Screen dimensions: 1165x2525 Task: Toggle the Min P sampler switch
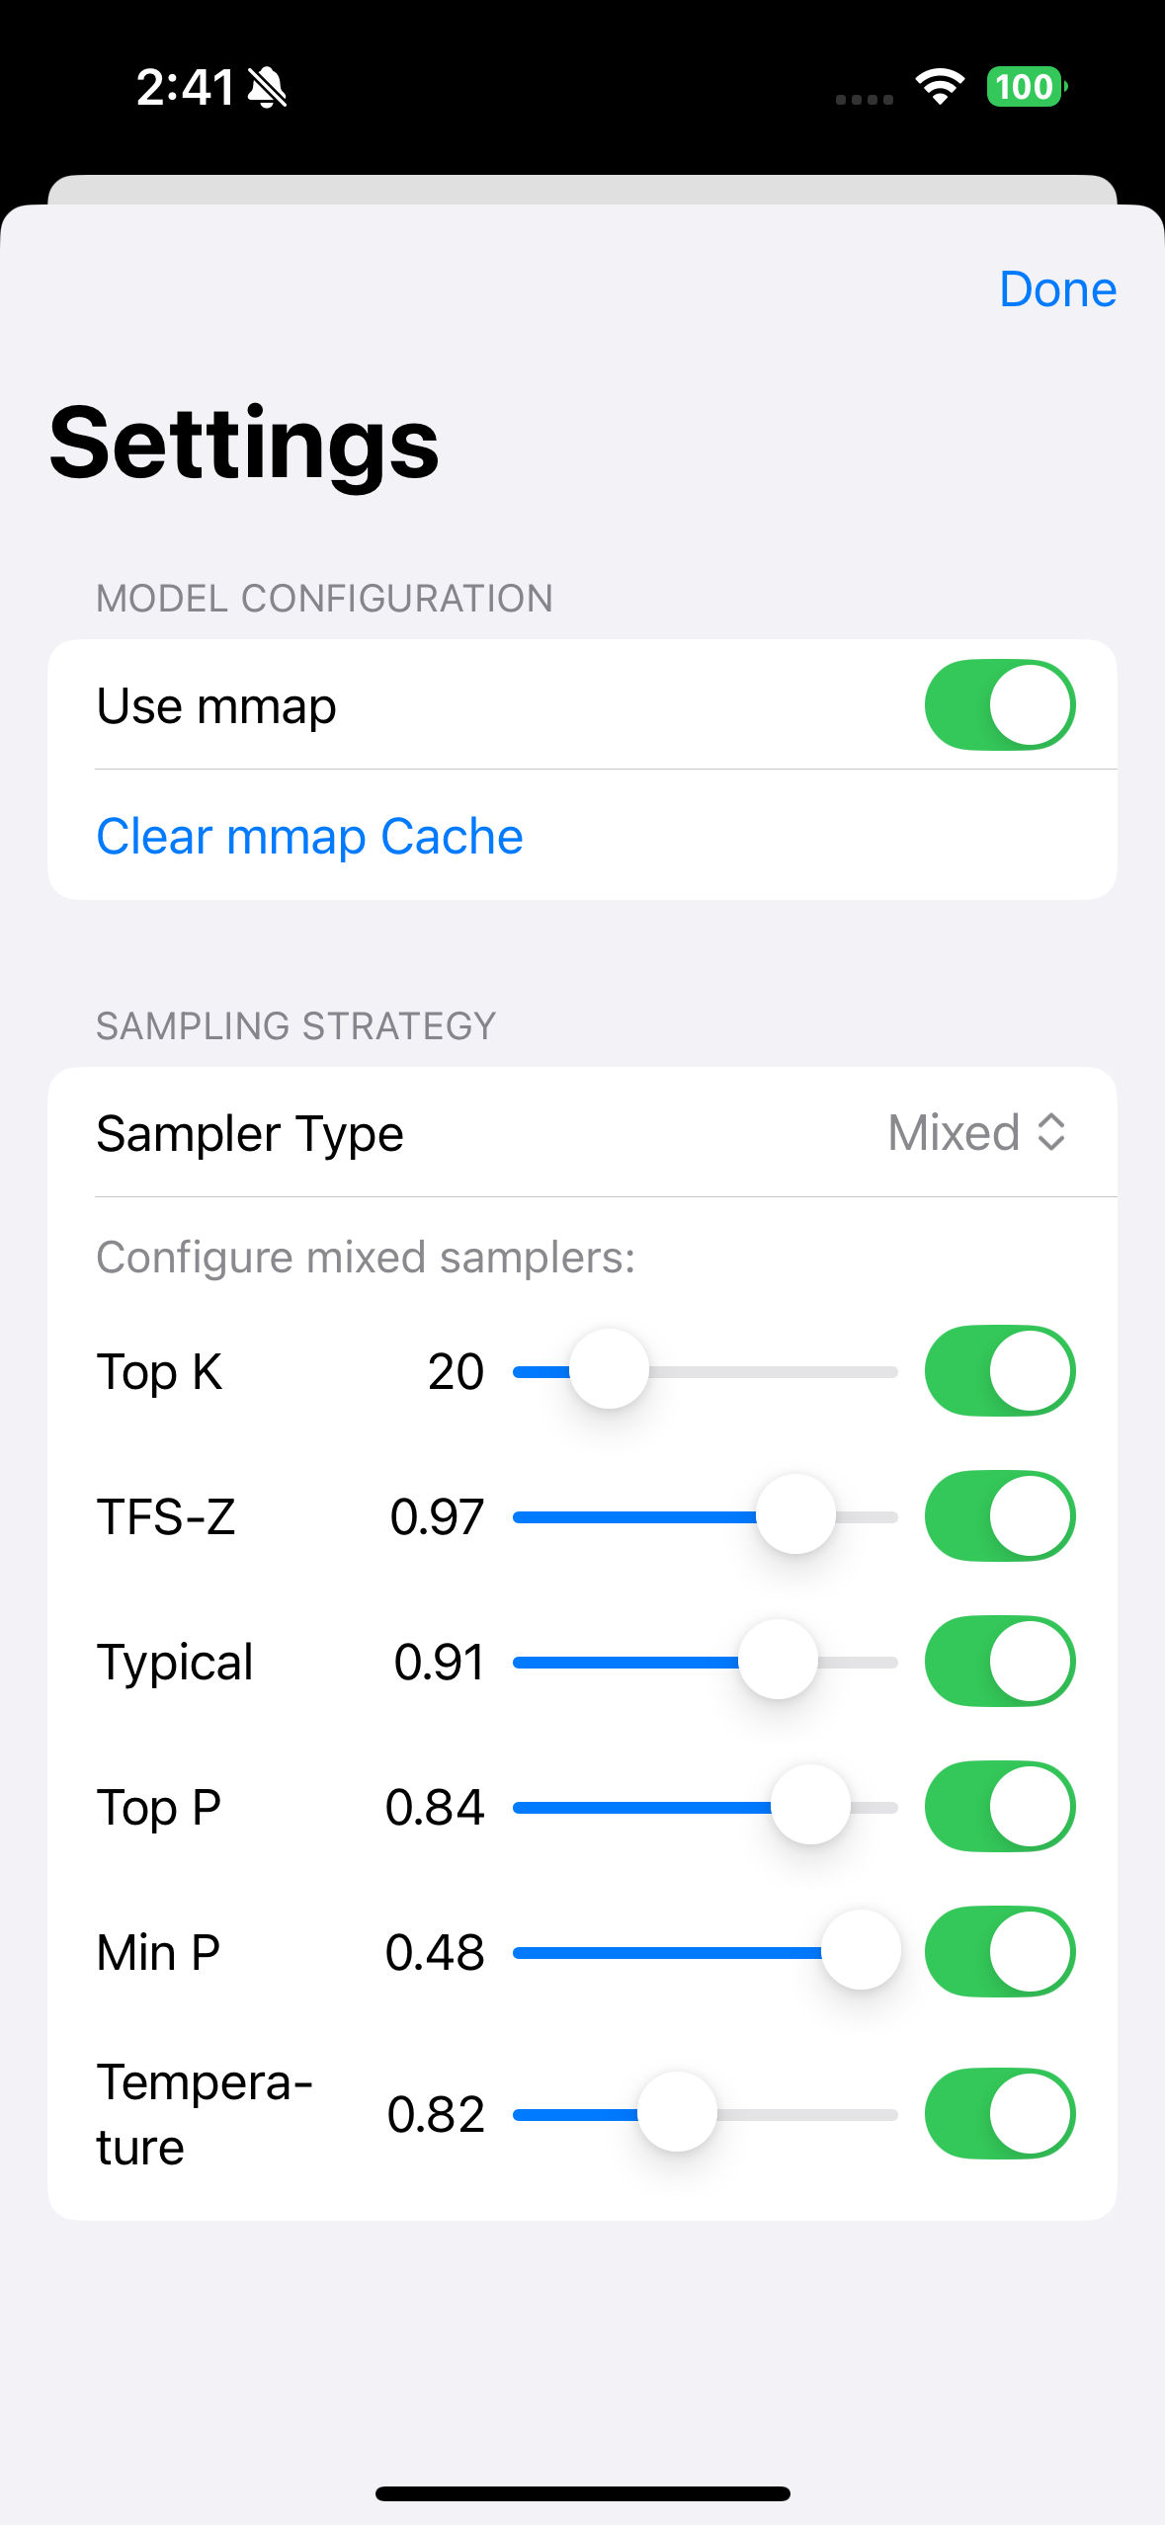(999, 1952)
